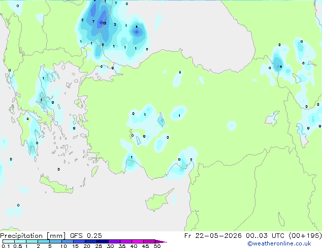Click legend label "50"

(157, 246)
